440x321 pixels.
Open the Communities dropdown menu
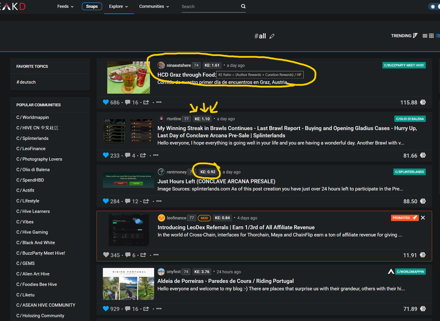click(x=154, y=6)
